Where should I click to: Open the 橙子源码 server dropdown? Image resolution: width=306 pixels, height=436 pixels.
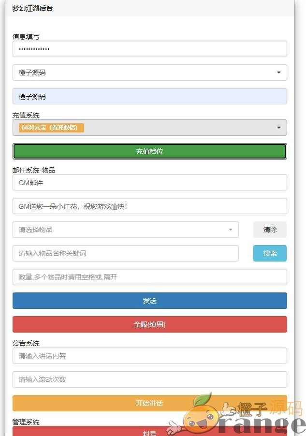pos(149,73)
